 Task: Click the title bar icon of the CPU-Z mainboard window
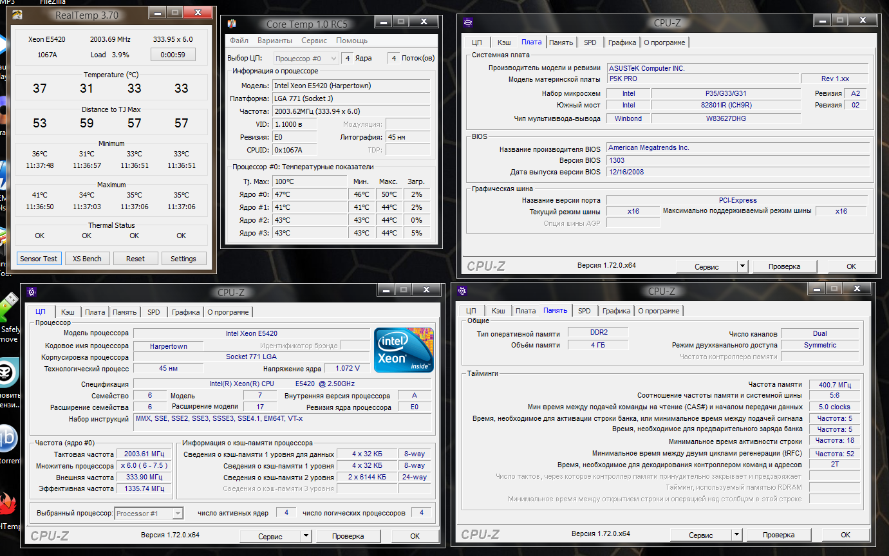(x=468, y=23)
